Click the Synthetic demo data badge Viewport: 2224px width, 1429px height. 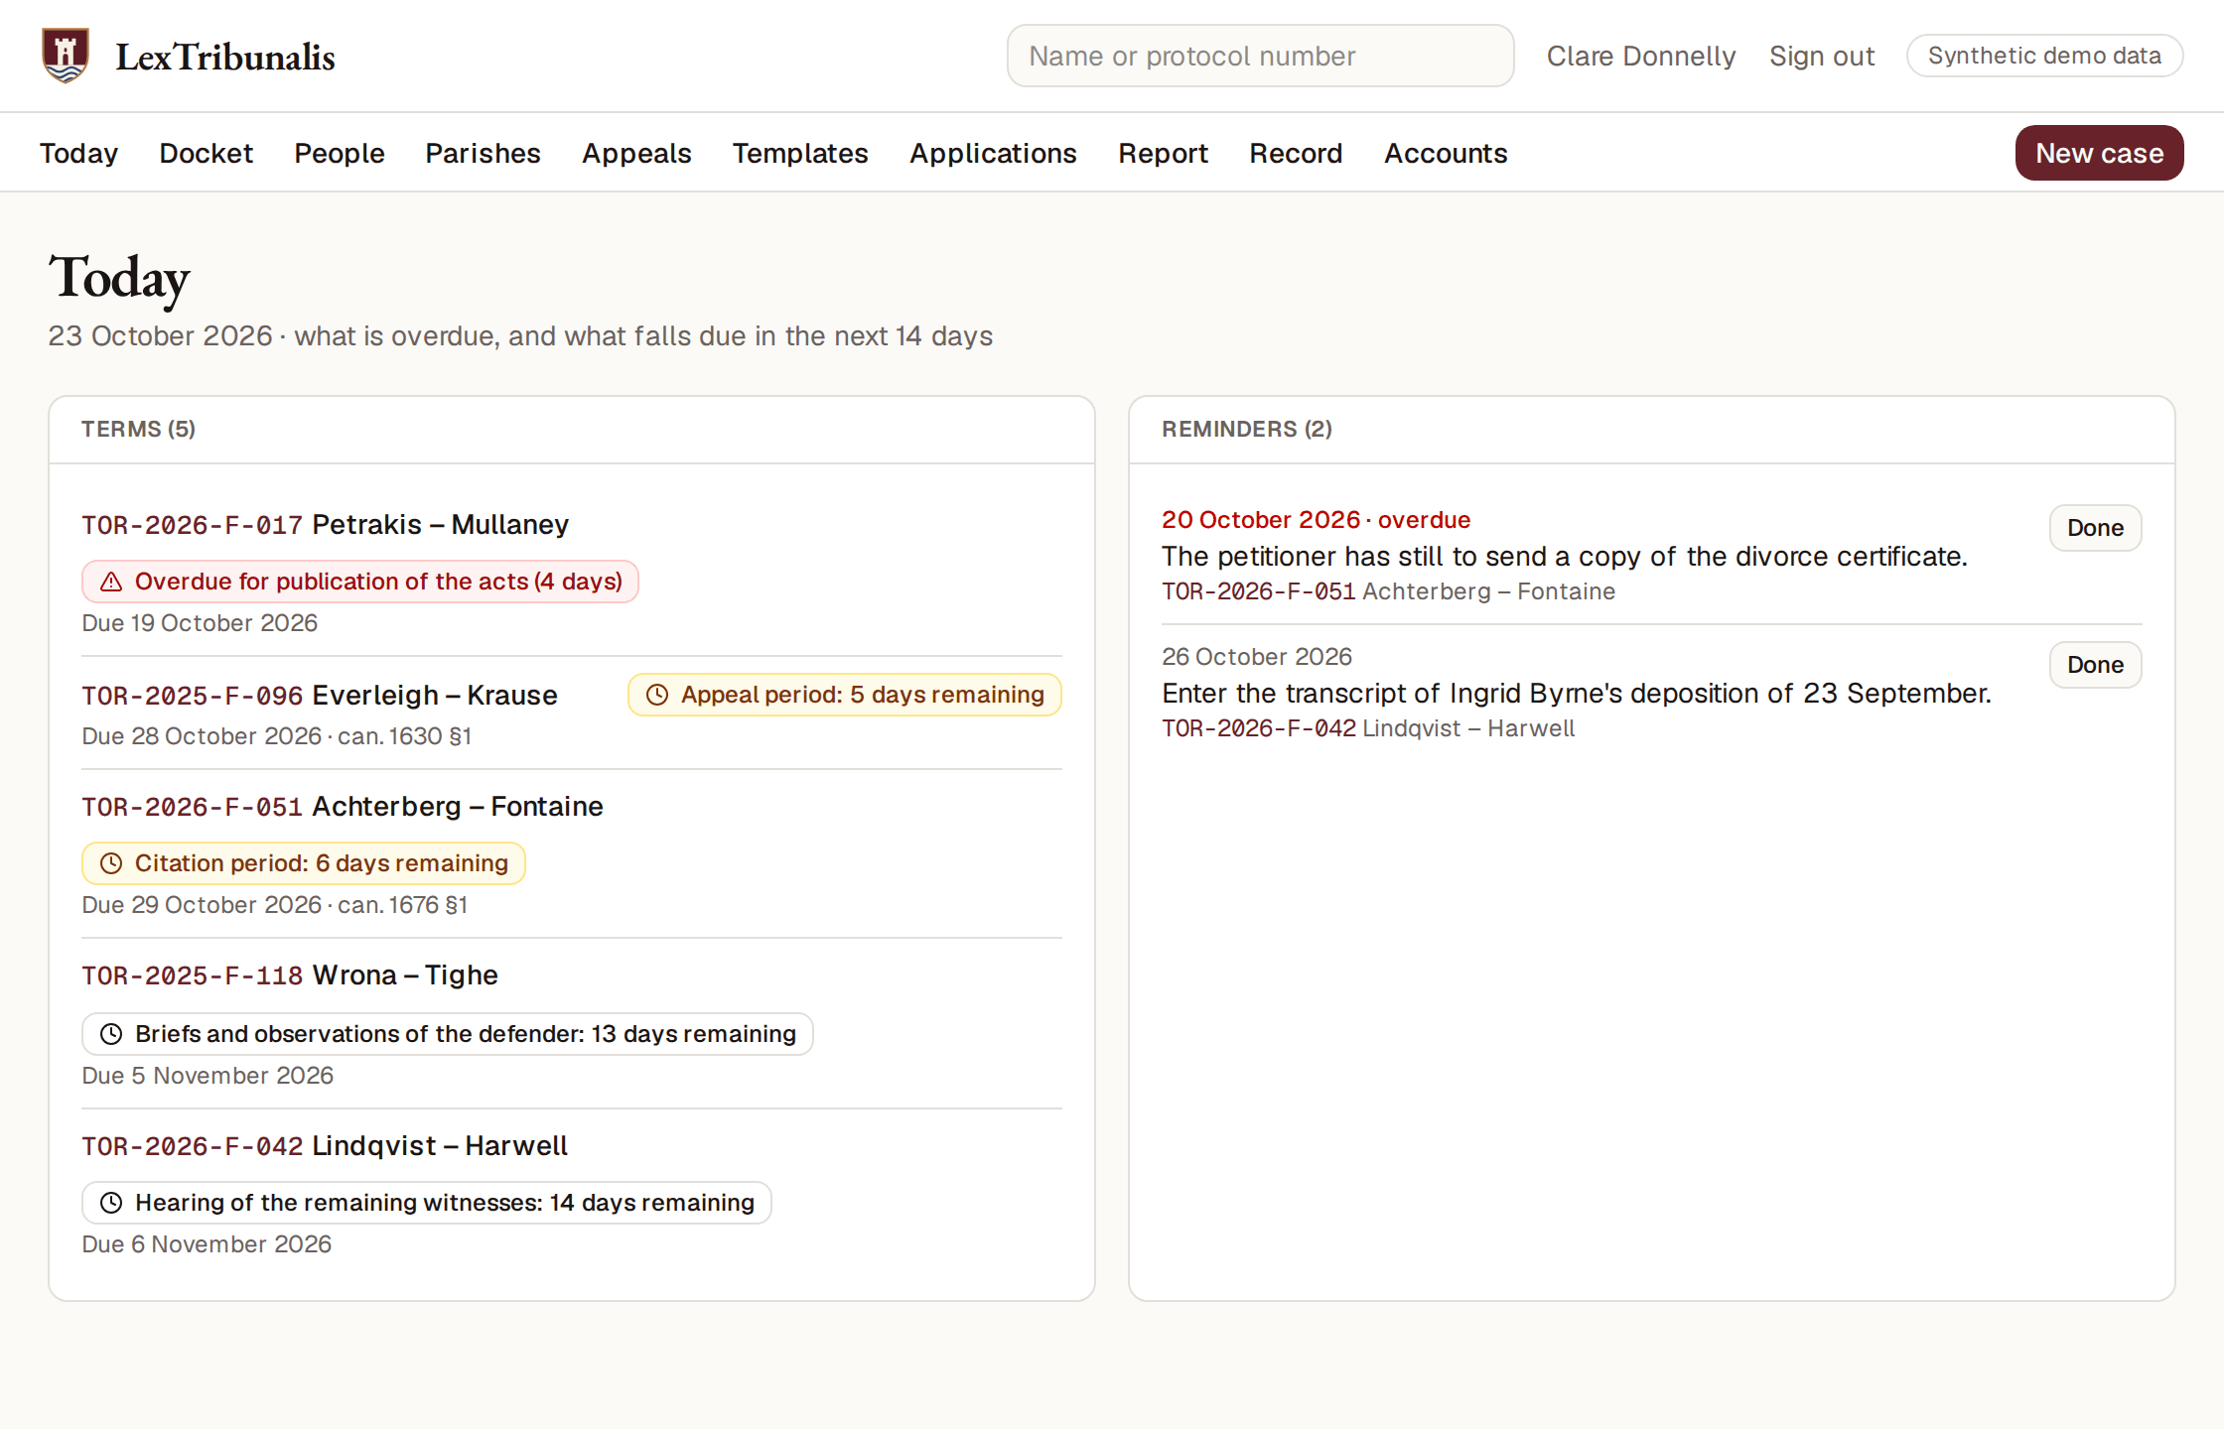(x=2044, y=56)
